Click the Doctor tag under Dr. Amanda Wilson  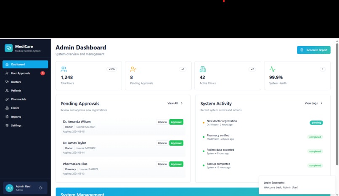[x=69, y=127]
